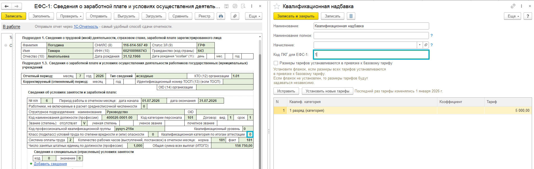Open the Еще menu in ЕФС-1 toolbar

[x=254, y=16]
